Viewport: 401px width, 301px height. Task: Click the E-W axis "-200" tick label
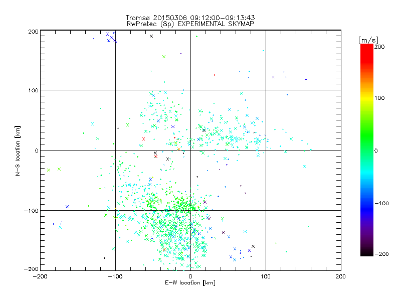pos(40,276)
